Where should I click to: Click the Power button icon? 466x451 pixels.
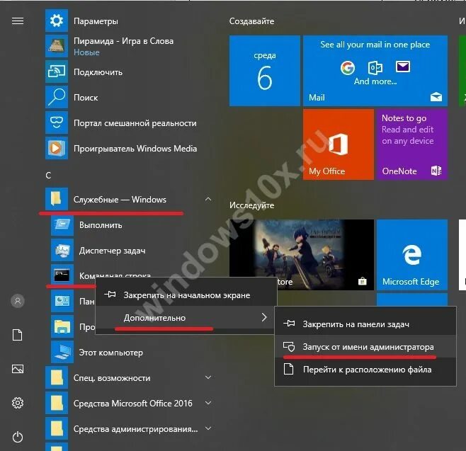coord(18,437)
